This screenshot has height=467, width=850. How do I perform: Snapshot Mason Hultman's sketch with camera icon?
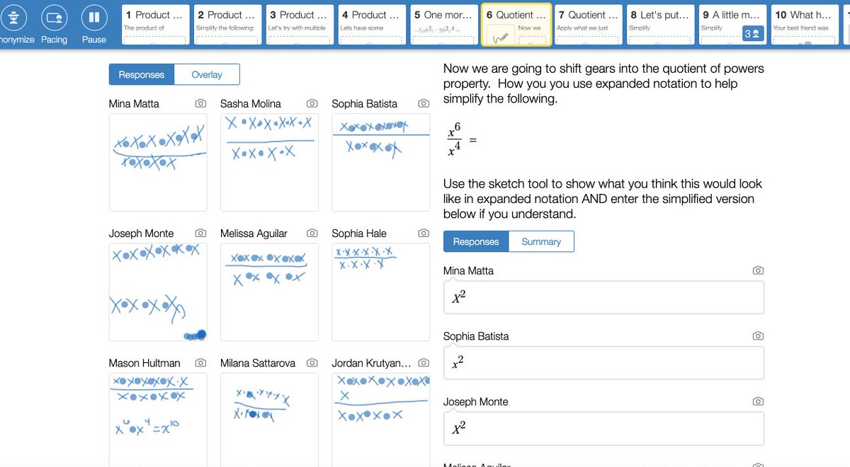200,362
